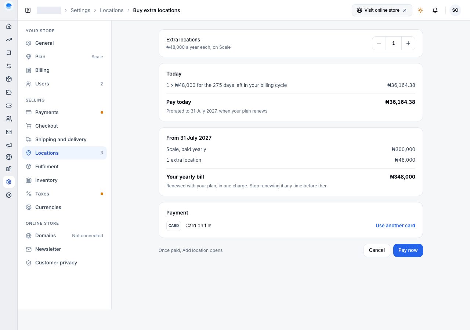Go to Settings breadcrumb
The height and width of the screenshot is (330, 470).
coord(80,10)
